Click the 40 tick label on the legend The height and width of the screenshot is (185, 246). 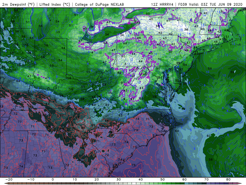(x=141, y=179)
